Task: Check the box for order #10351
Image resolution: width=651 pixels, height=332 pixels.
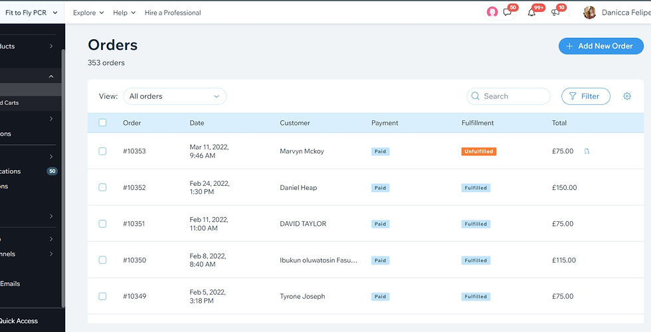Action: tap(102, 224)
